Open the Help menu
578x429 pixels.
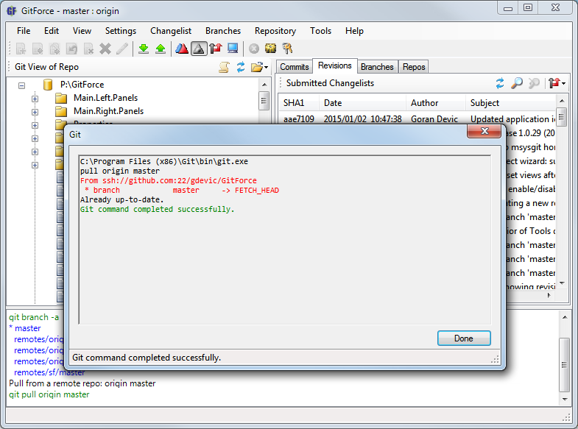[x=354, y=31]
